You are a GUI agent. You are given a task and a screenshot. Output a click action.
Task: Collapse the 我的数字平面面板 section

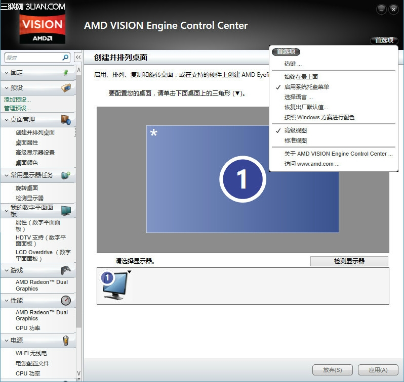pos(7,211)
